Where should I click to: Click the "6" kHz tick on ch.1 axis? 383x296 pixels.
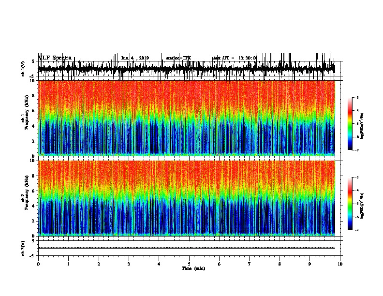tap(34, 111)
